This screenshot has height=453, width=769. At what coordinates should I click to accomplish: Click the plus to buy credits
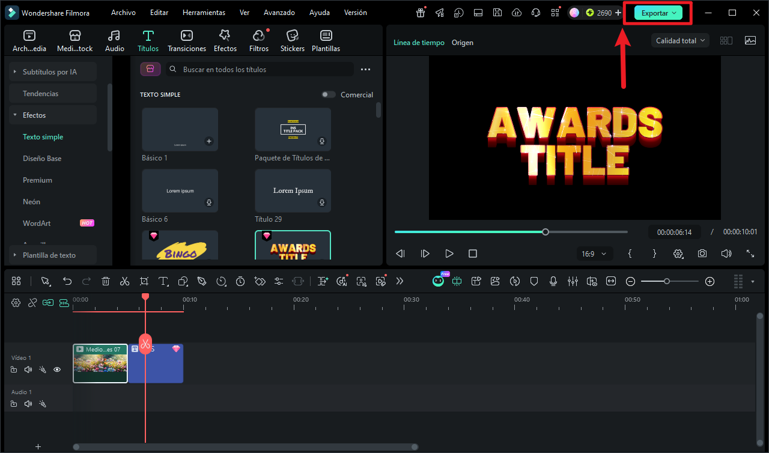(618, 13)
